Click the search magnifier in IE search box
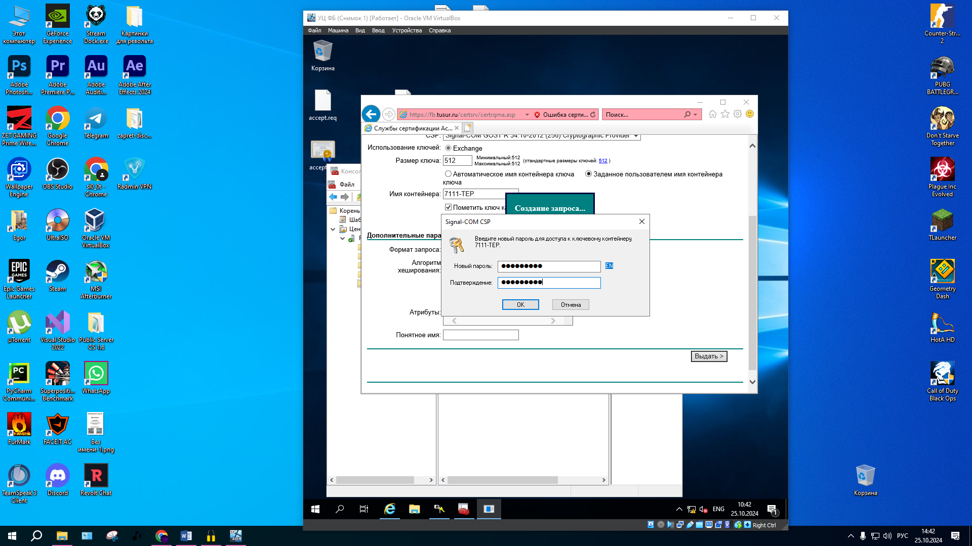The height and width of the screenshot is (546, 972). coord(687,115)
